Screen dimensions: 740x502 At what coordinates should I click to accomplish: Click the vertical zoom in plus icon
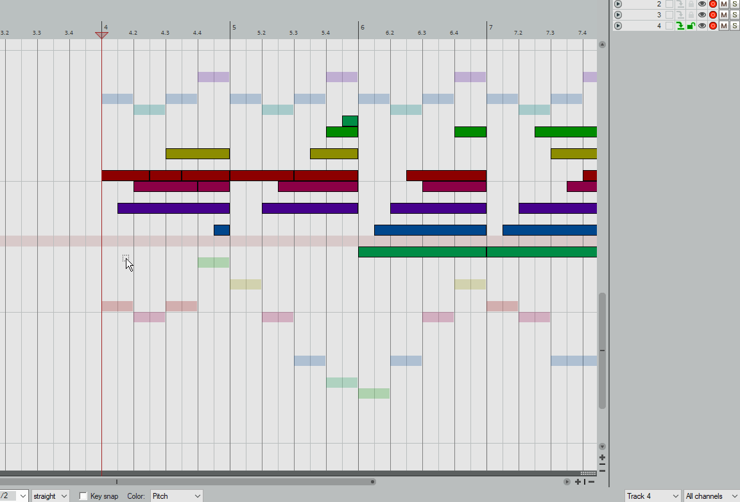tap(602, 458)
